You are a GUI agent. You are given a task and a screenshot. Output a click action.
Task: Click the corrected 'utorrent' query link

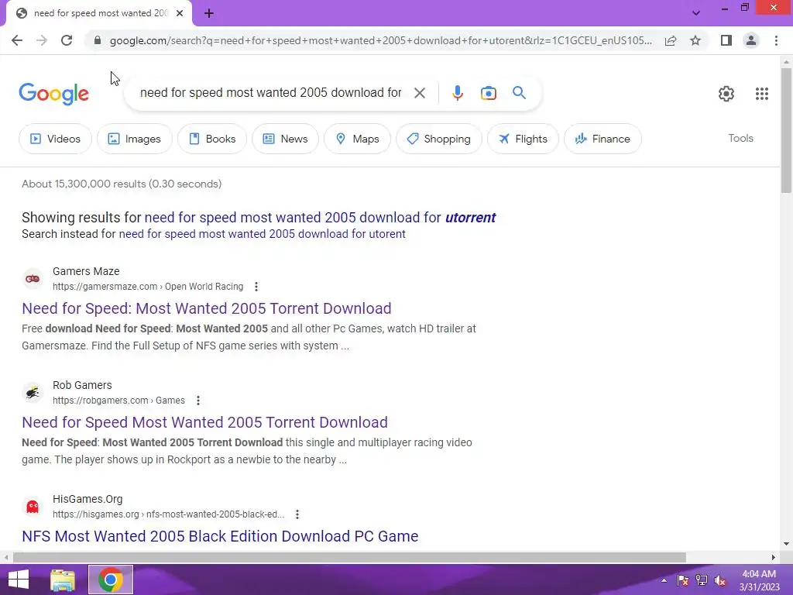point(320,218)
